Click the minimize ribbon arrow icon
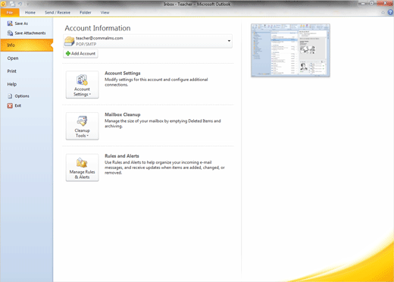Screen dimensions: 394x282 [383, 12]
